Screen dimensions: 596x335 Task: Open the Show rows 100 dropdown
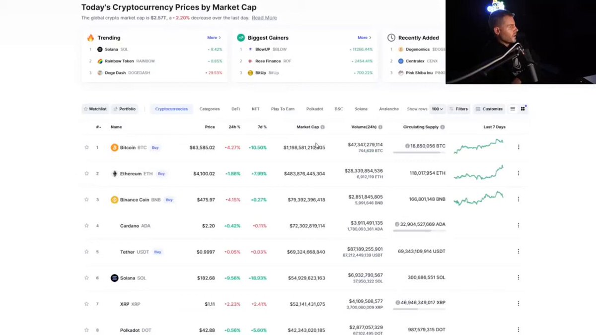pyautogui.click(x=437, y=109)
